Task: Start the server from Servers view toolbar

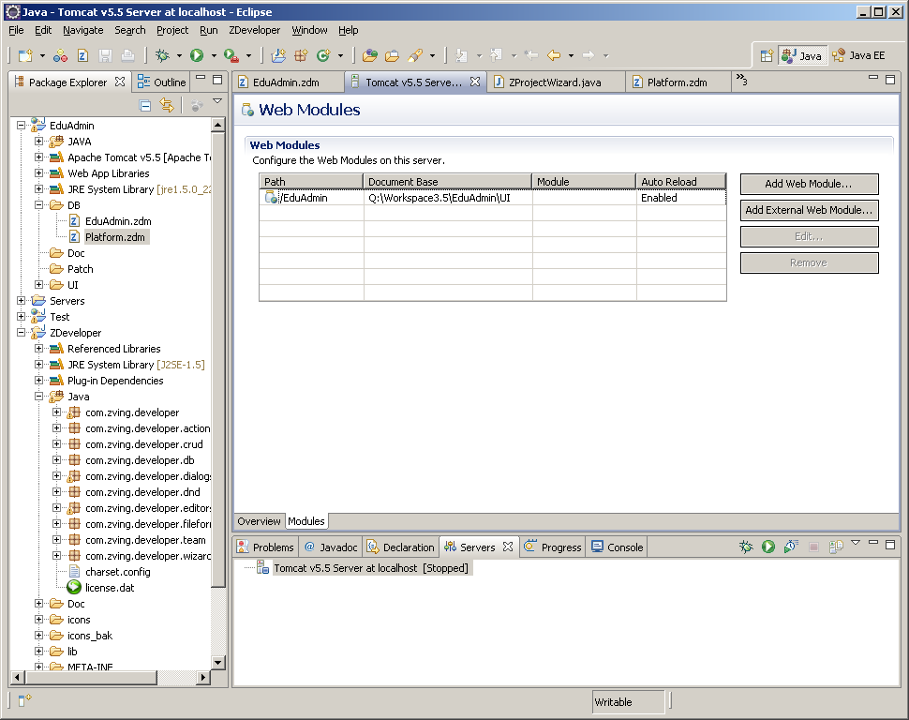Action: [x=768, y=547]
